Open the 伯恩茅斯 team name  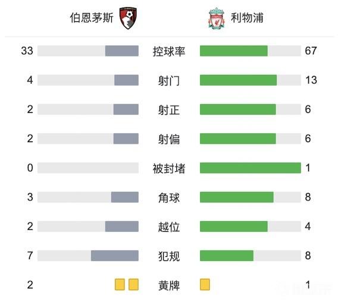92,18
